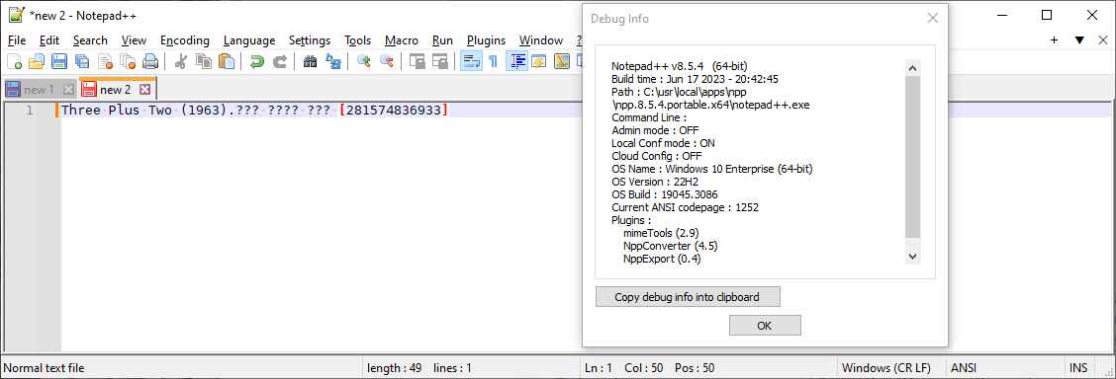Click the Synchronize horizontal scrolling icon
Image resolution: width=1116 pixels, height=379 pixels.
pyautogui.click(x=439, y=62)
